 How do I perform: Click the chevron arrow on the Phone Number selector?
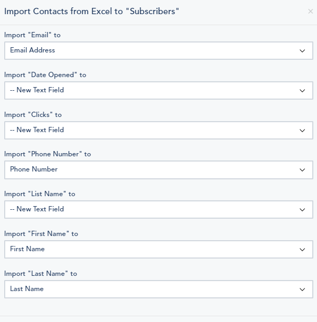pyautogui.click(x=302, y=170)
